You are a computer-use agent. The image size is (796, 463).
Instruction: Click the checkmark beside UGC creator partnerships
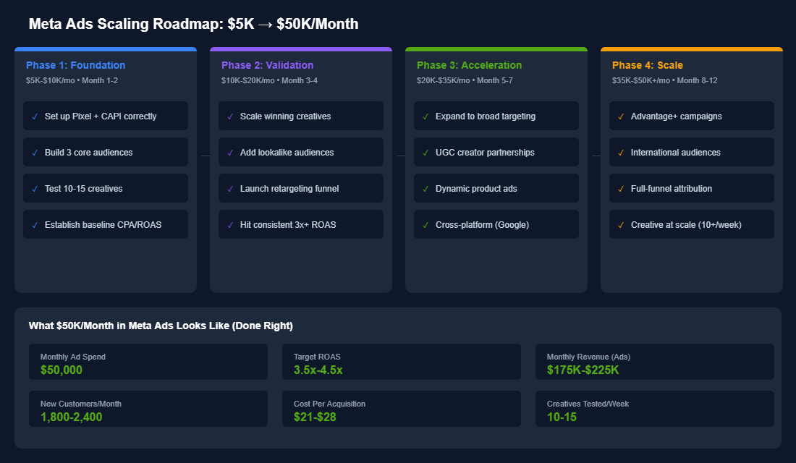coord(428,152)
